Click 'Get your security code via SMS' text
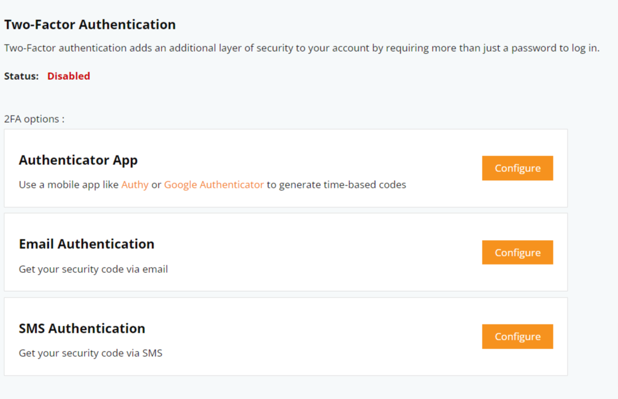 click(x=90, y=353)
